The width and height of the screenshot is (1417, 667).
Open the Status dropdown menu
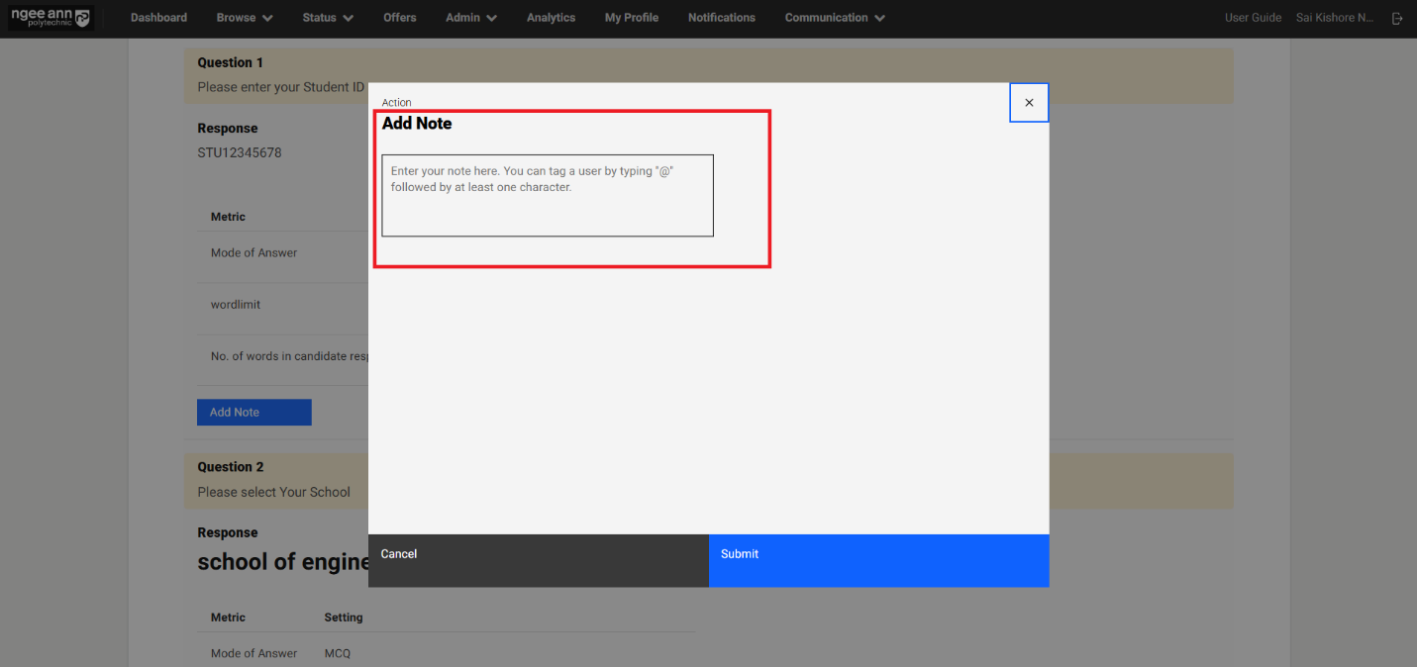[x=328, y=18]
